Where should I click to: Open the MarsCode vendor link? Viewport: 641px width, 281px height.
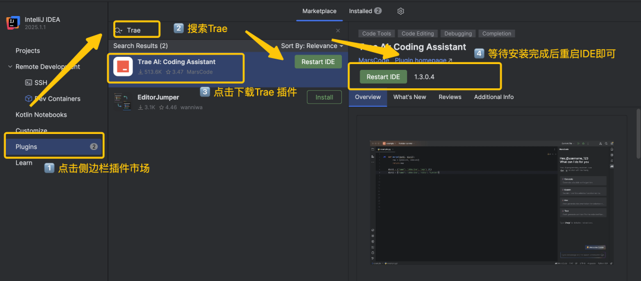point(374,60)
